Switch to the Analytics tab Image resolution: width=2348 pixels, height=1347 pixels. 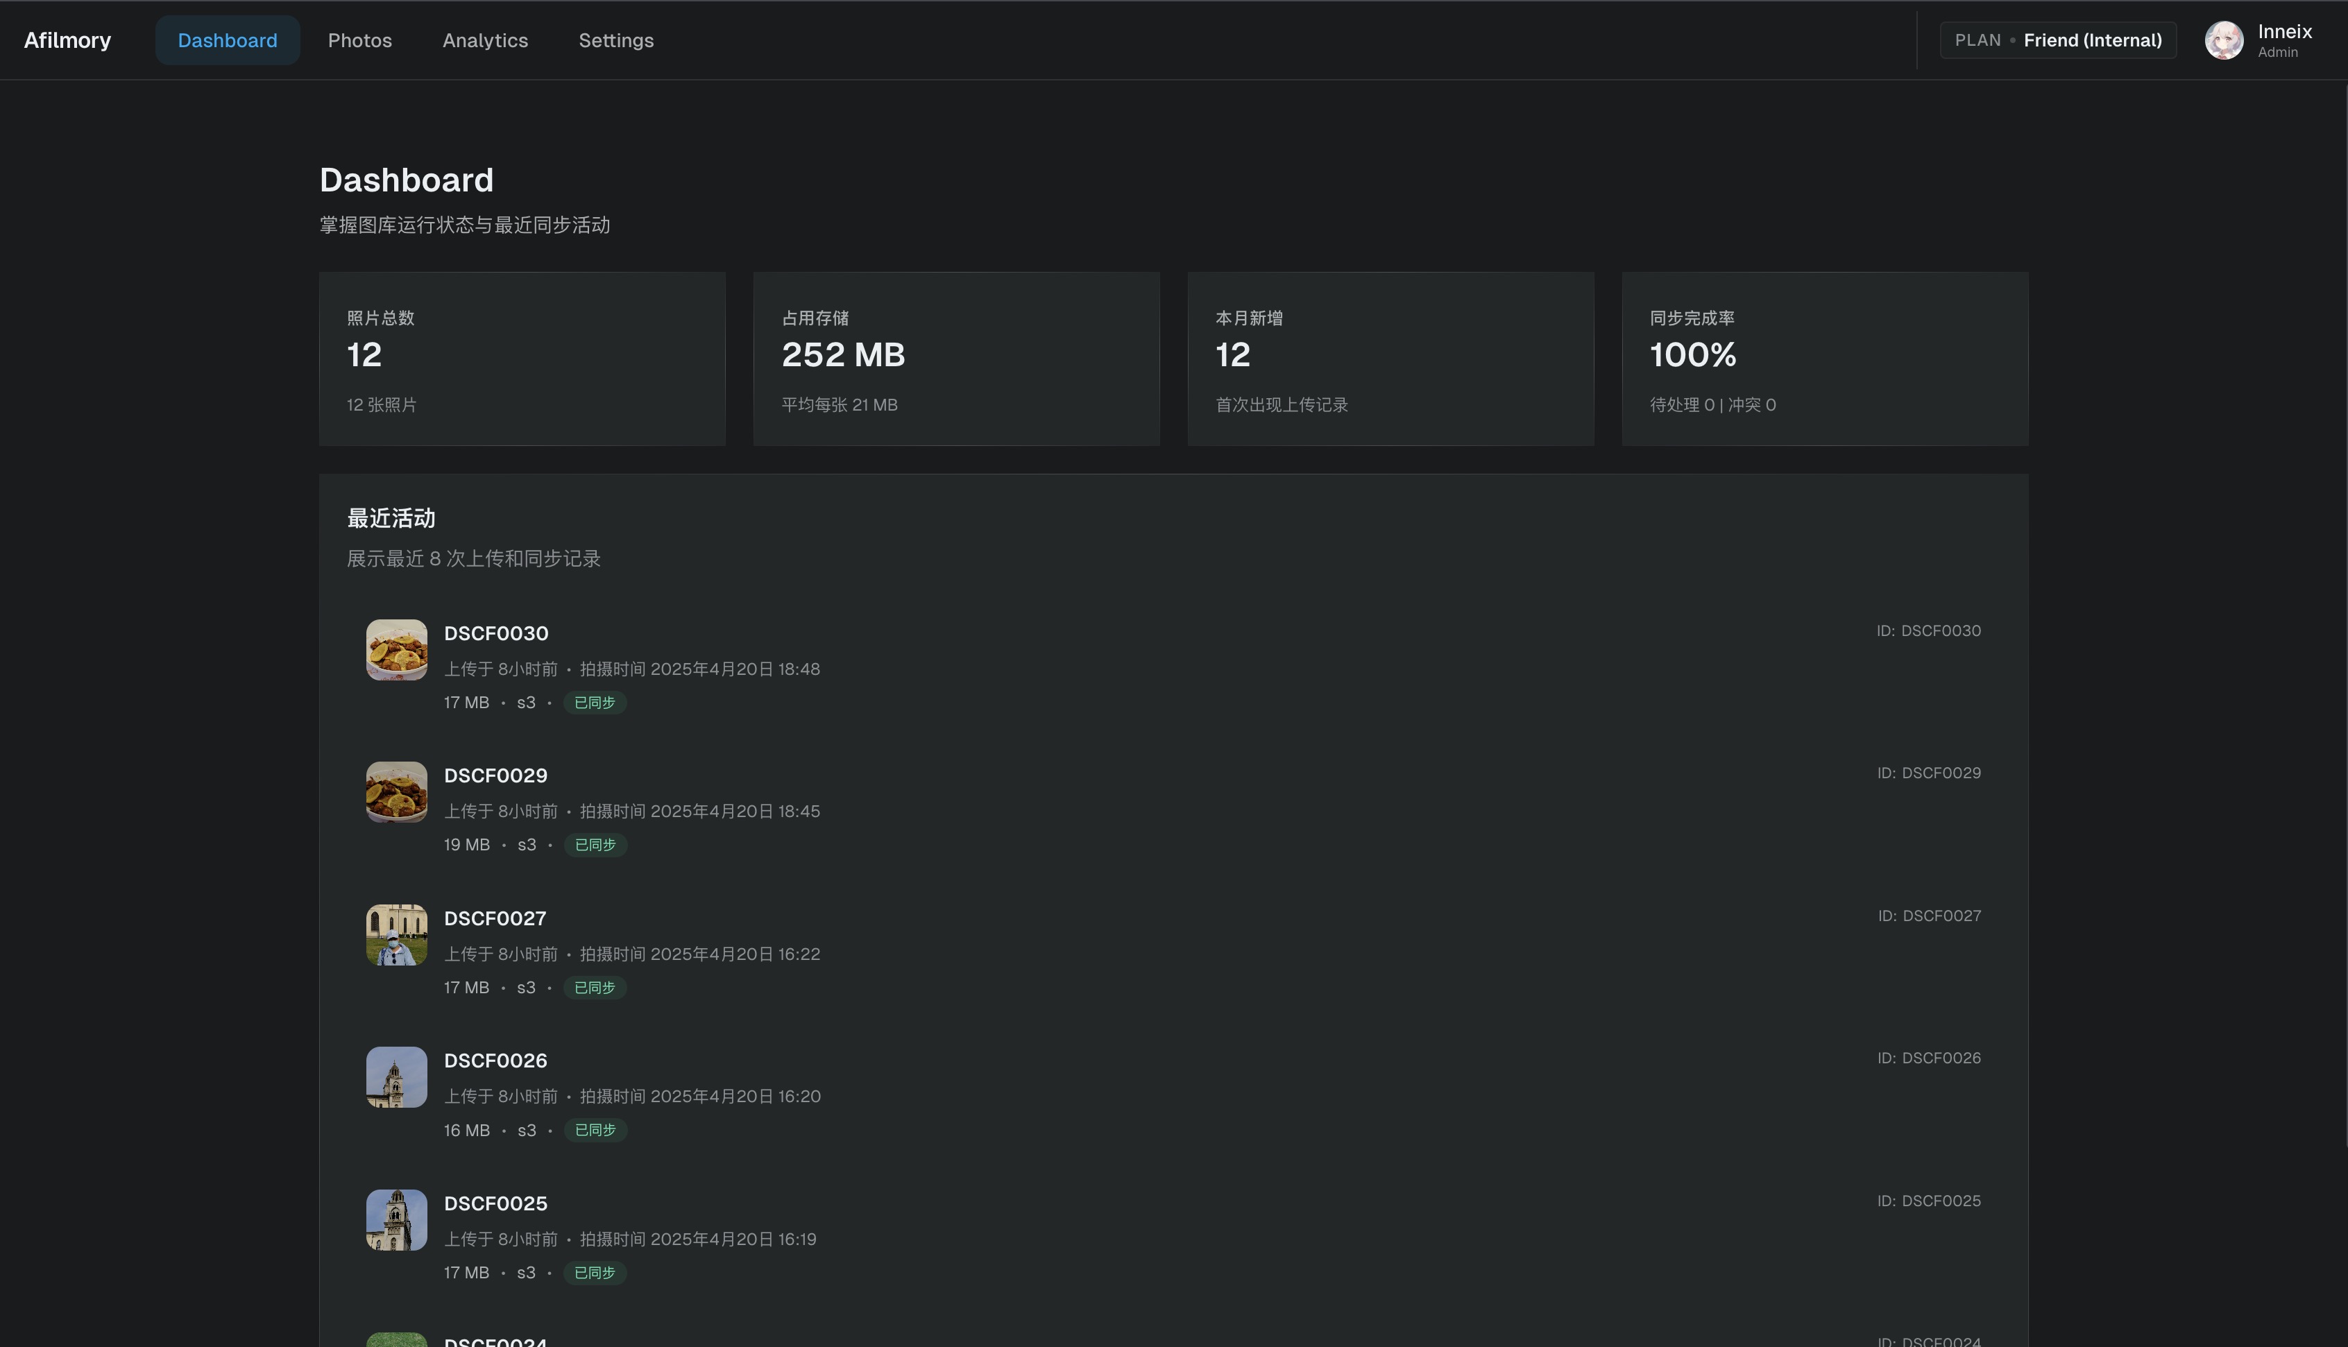(485, 41)
